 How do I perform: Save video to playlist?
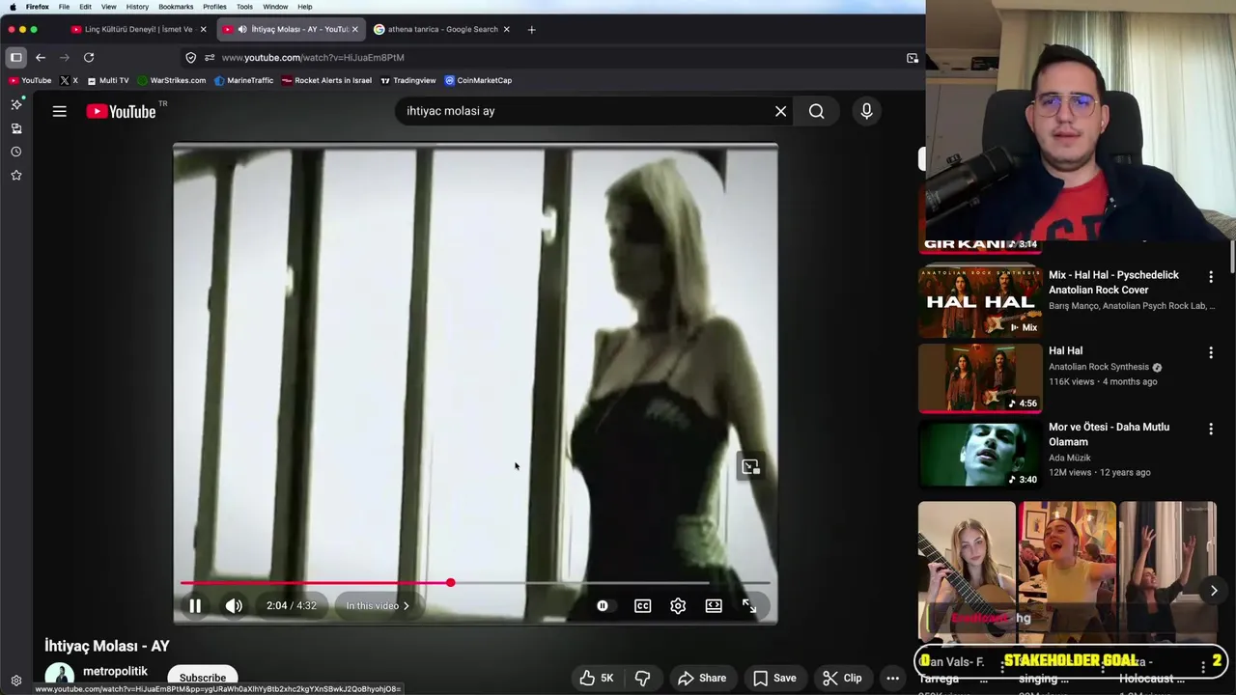pos(774,678)
